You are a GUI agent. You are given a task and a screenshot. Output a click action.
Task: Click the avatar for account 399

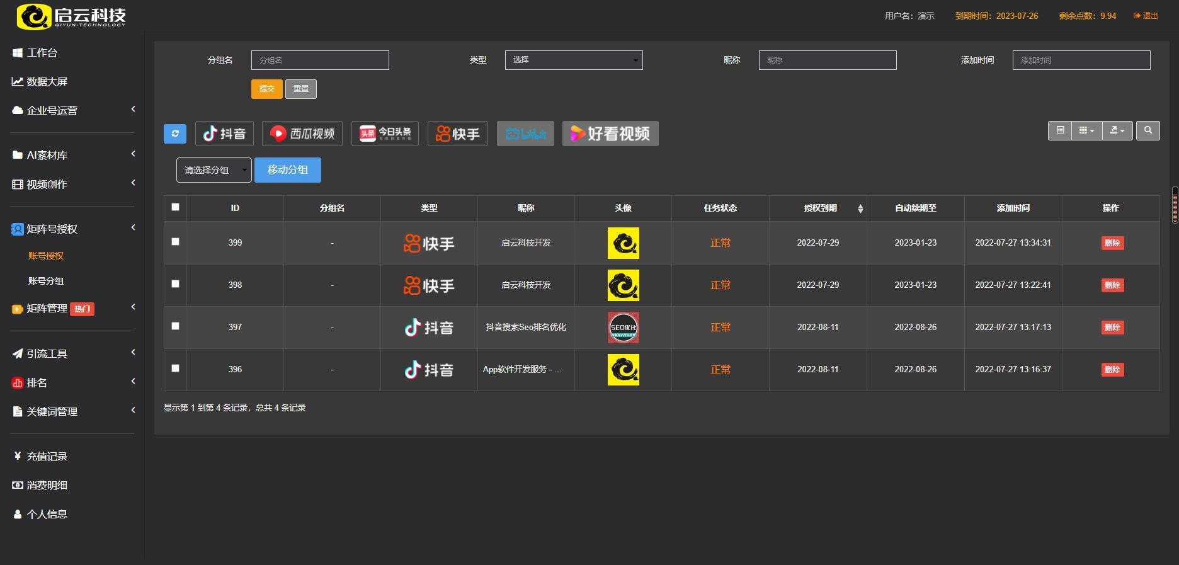(624, 243)
